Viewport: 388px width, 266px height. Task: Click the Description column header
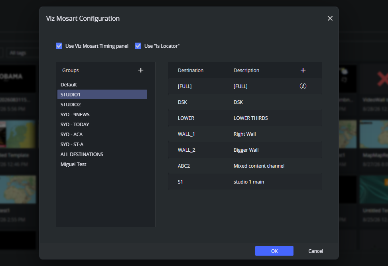(246, 70)
